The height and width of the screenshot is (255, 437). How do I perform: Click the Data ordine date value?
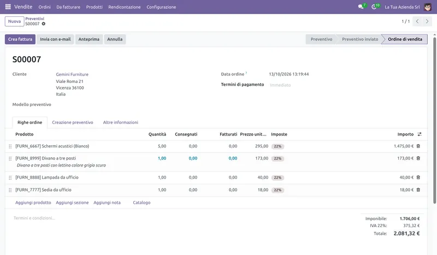click(x=289, y=74)
